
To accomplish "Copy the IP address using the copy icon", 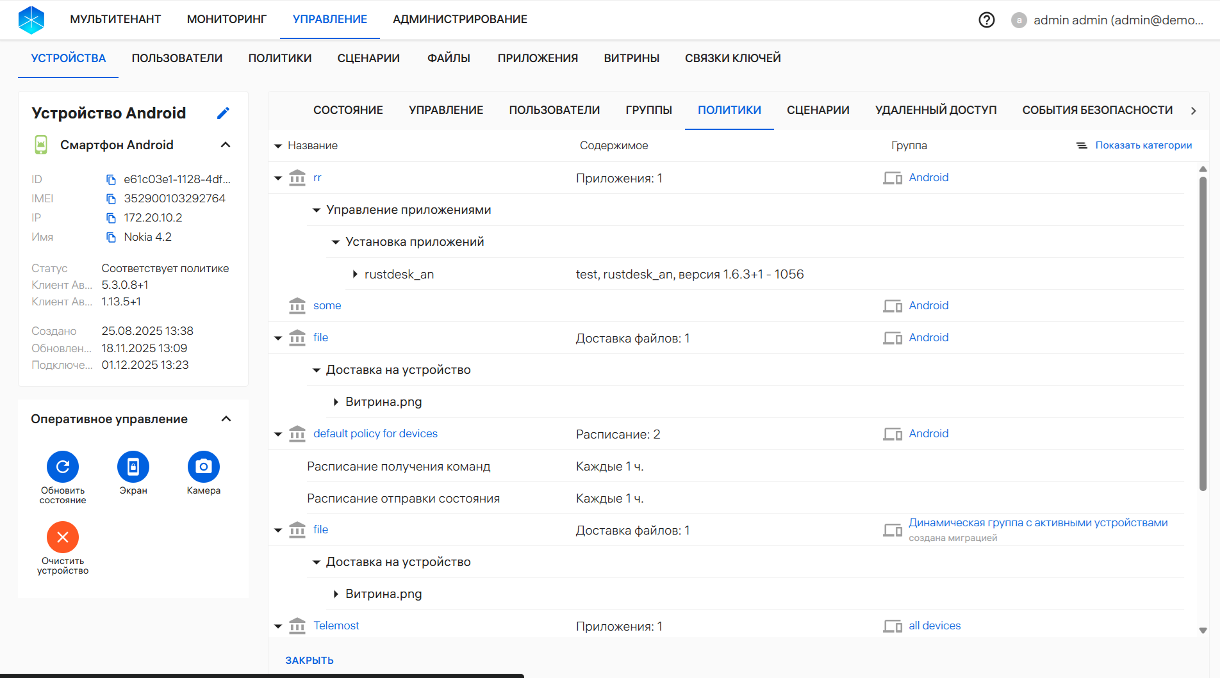I will click(x=111, y=218).
